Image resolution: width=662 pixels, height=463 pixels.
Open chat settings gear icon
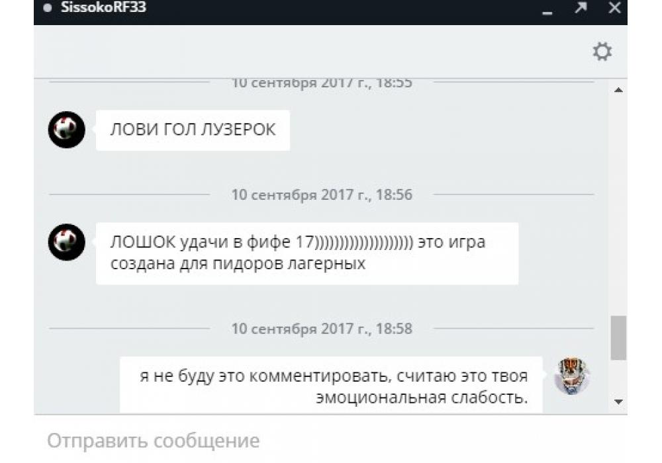(x=602, y=52)
